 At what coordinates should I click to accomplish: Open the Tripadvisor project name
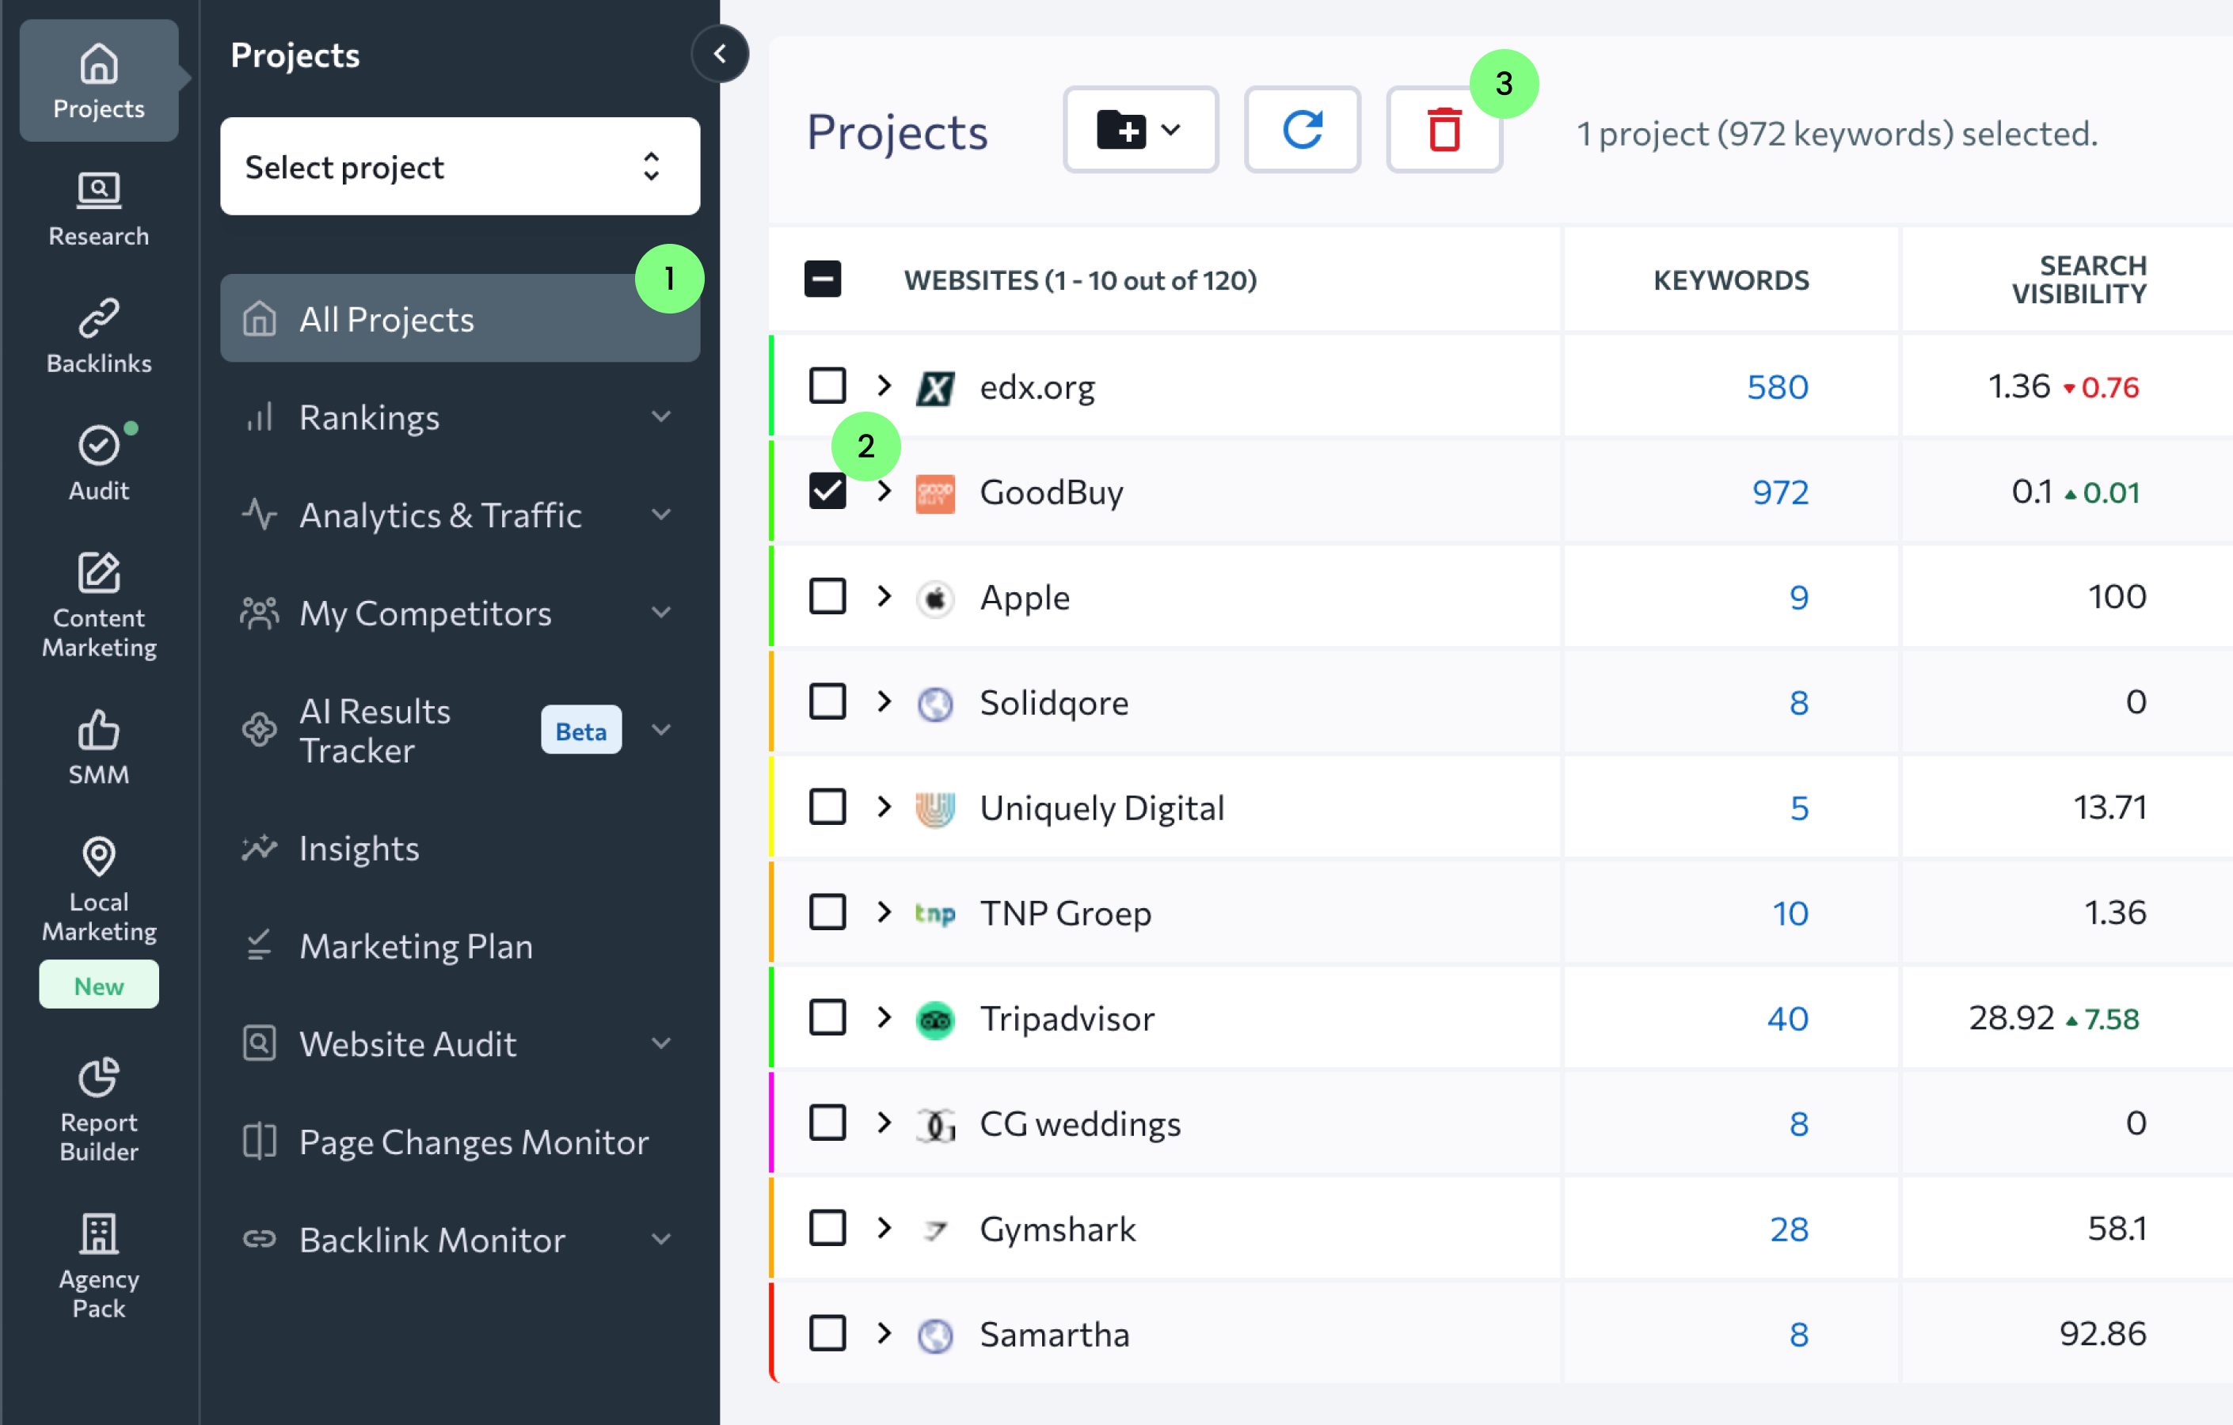pyautogui.click(x=1067, y=1019)
